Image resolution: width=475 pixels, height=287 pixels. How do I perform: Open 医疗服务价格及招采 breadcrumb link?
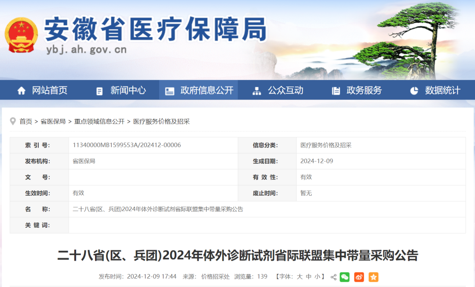(161, 122)
